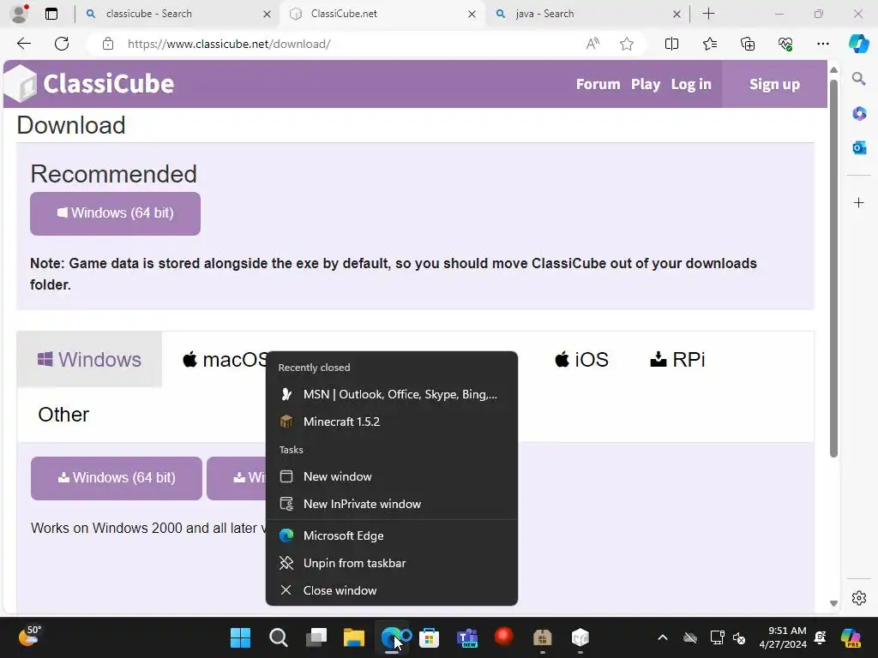Select the Windows platform tab

pyautogui.click(x=89, y=359)
